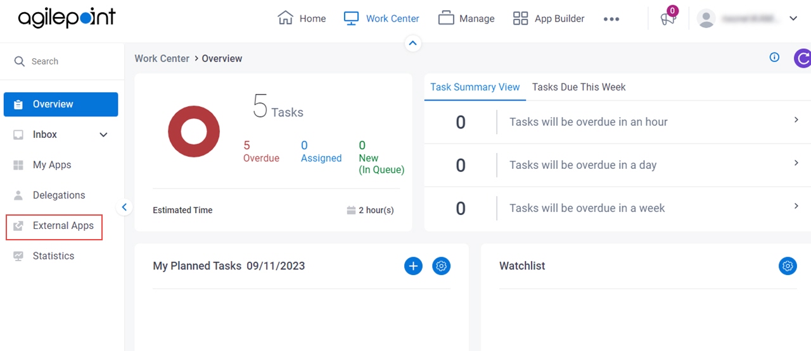Click the Home house icon
The width and height of the screenshot is (811, 351).
click(x=286, y=18)
